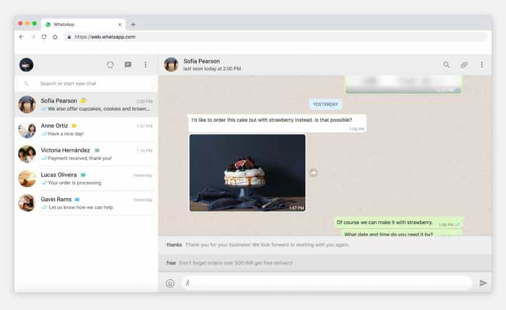The height and width of the screenshot is (310, 506).
Task: Open the emoji picker
Action: [170, 283]
